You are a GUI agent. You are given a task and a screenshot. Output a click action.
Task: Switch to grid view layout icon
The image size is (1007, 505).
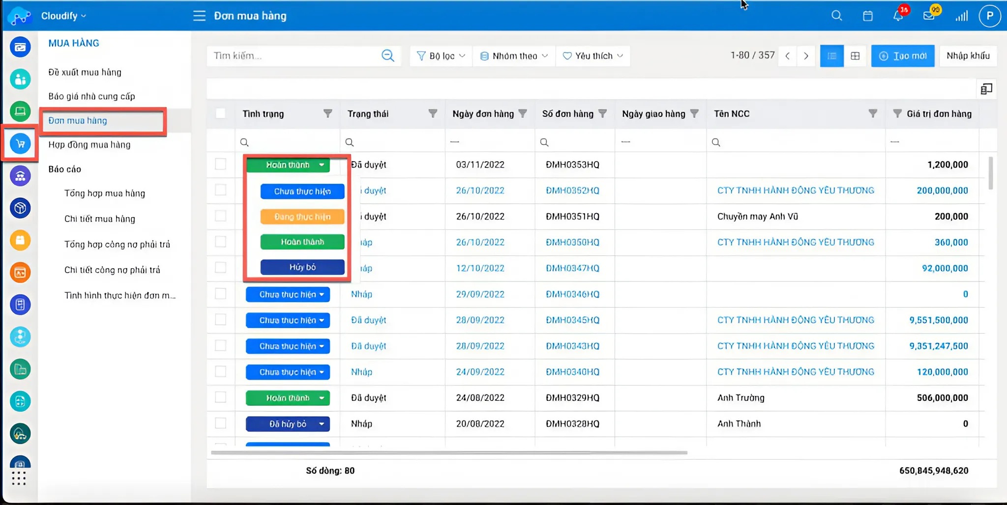(855, 56)
